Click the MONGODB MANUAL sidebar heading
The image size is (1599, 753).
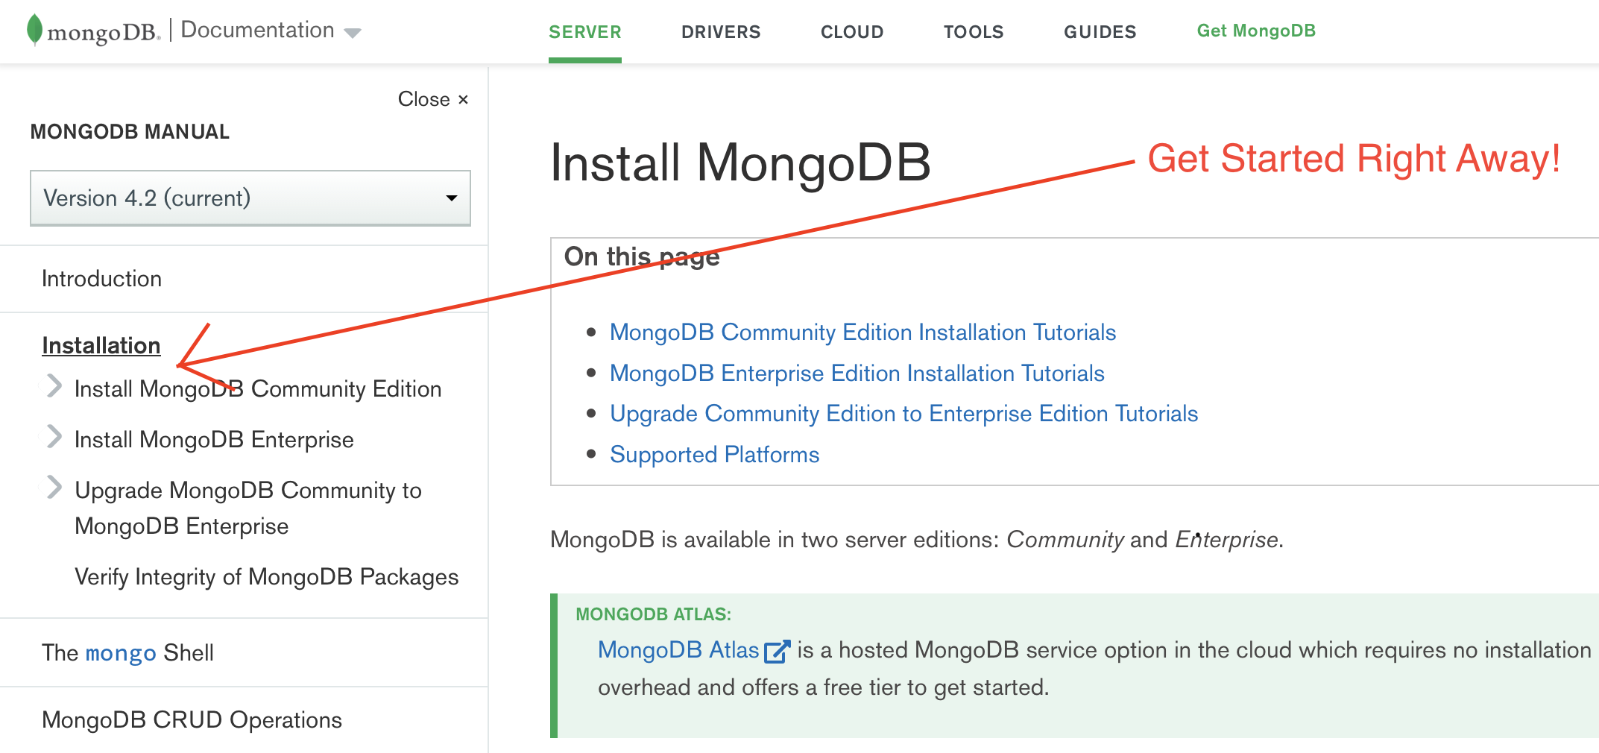130,132
